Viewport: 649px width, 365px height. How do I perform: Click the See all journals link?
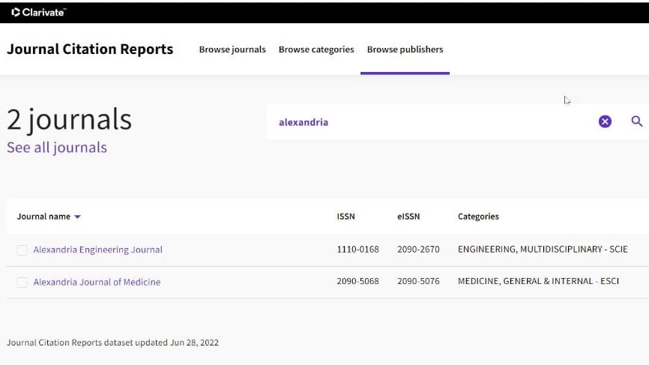pos(57,148)
